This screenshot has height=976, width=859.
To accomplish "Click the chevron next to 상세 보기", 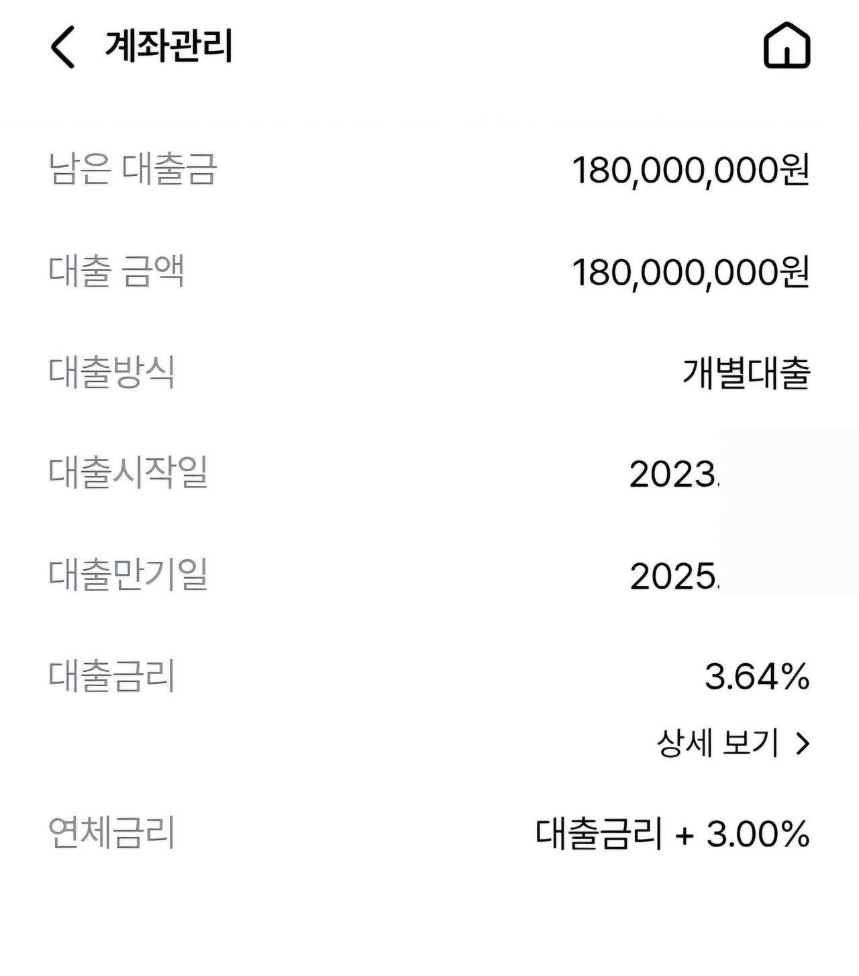I will (802, 744).
